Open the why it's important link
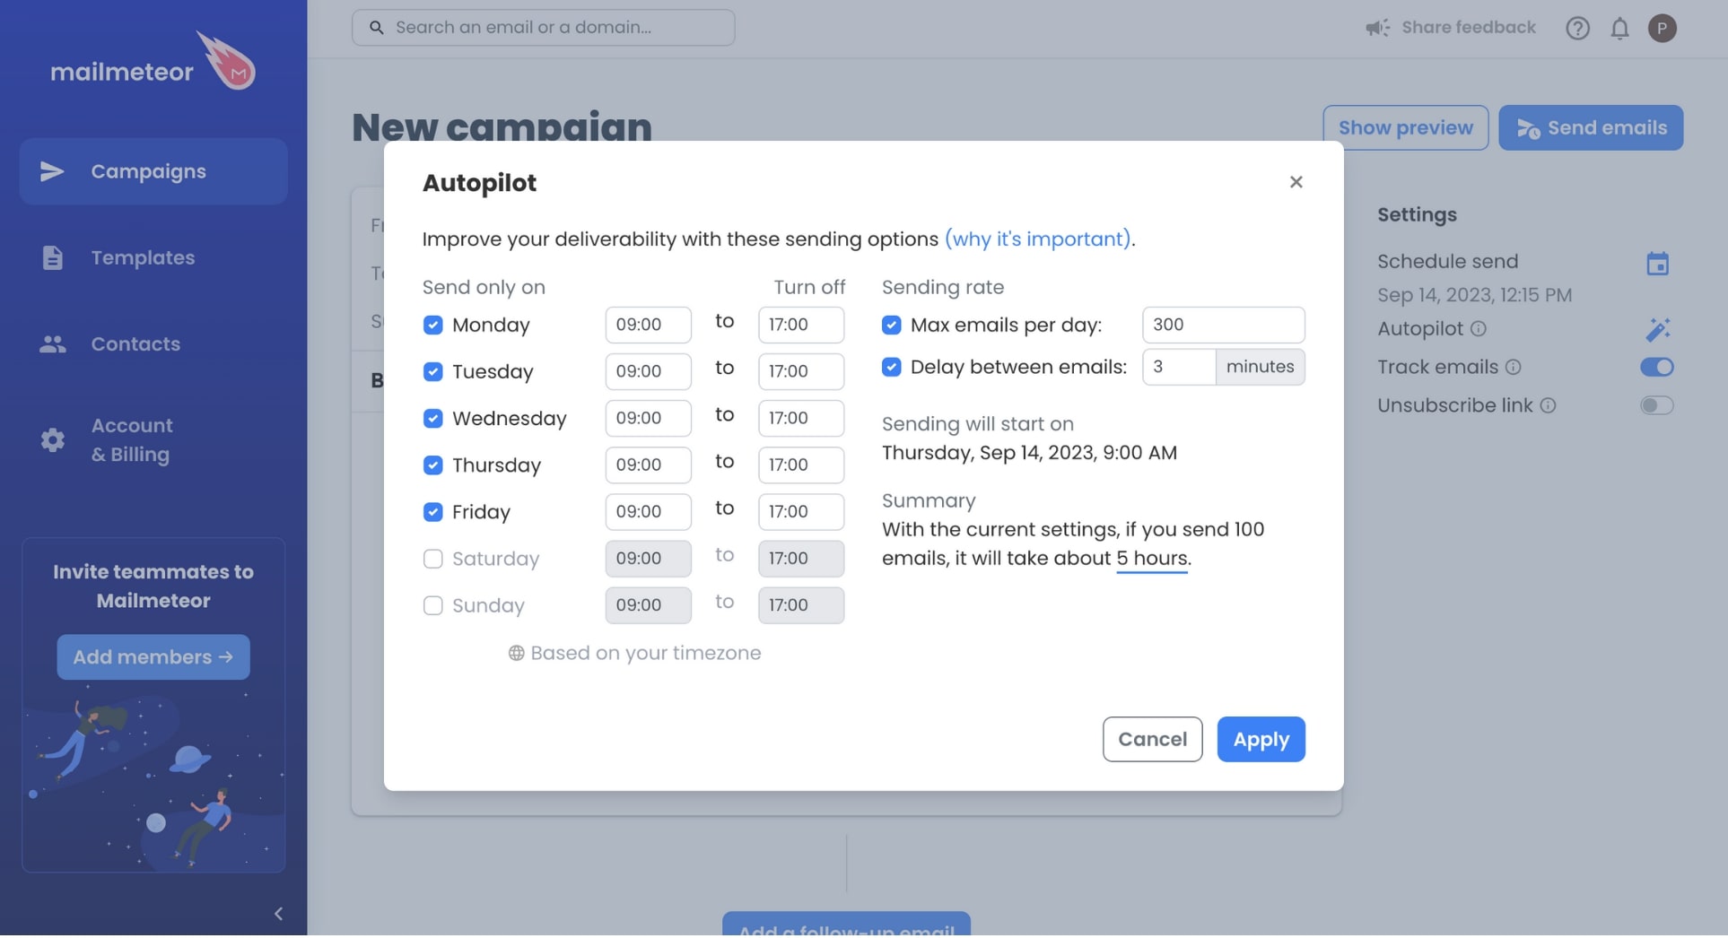Image resolution: width=1728 pixels, height=938 pixels. click(1037, 239)
